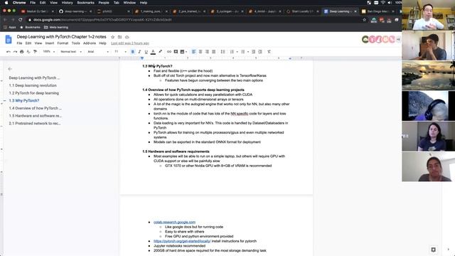Click the Numbered list icon
Viewport: 455px width, 256px height.
coord(232,52)
